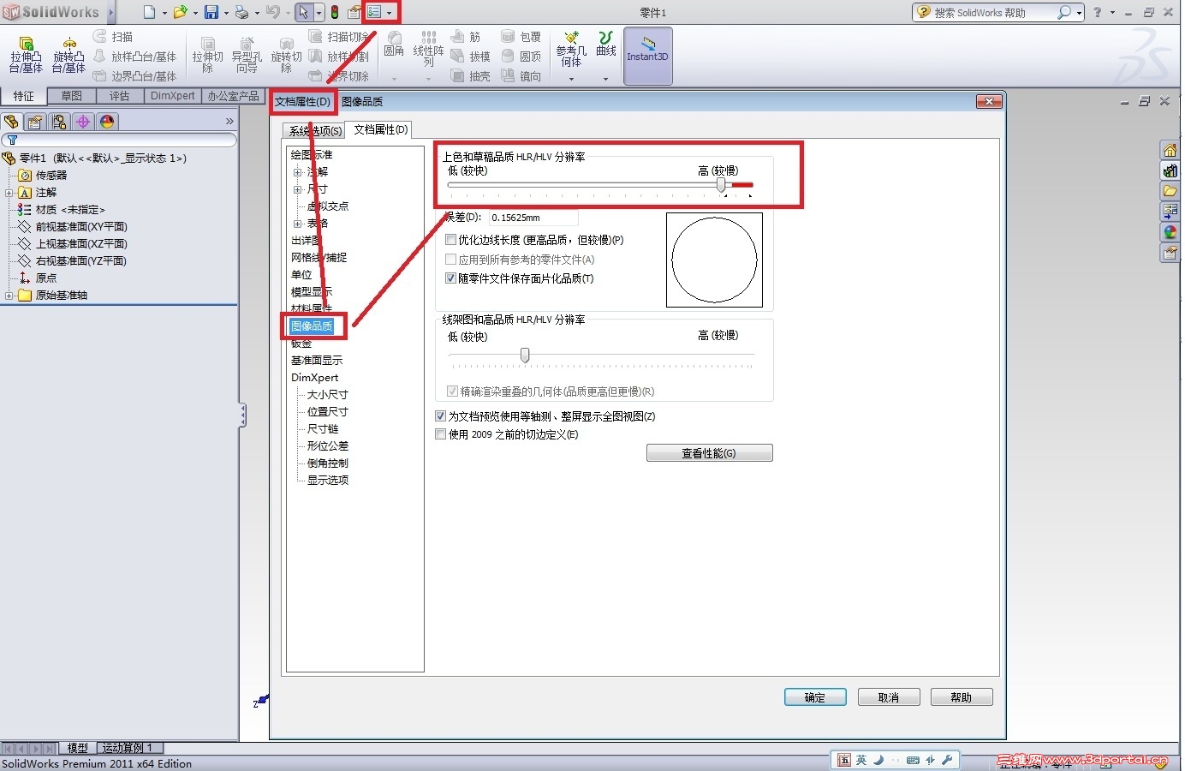Open the 草图 command tab
The height and width of the screenshot is (771, 1185).
tap(72, 96)
